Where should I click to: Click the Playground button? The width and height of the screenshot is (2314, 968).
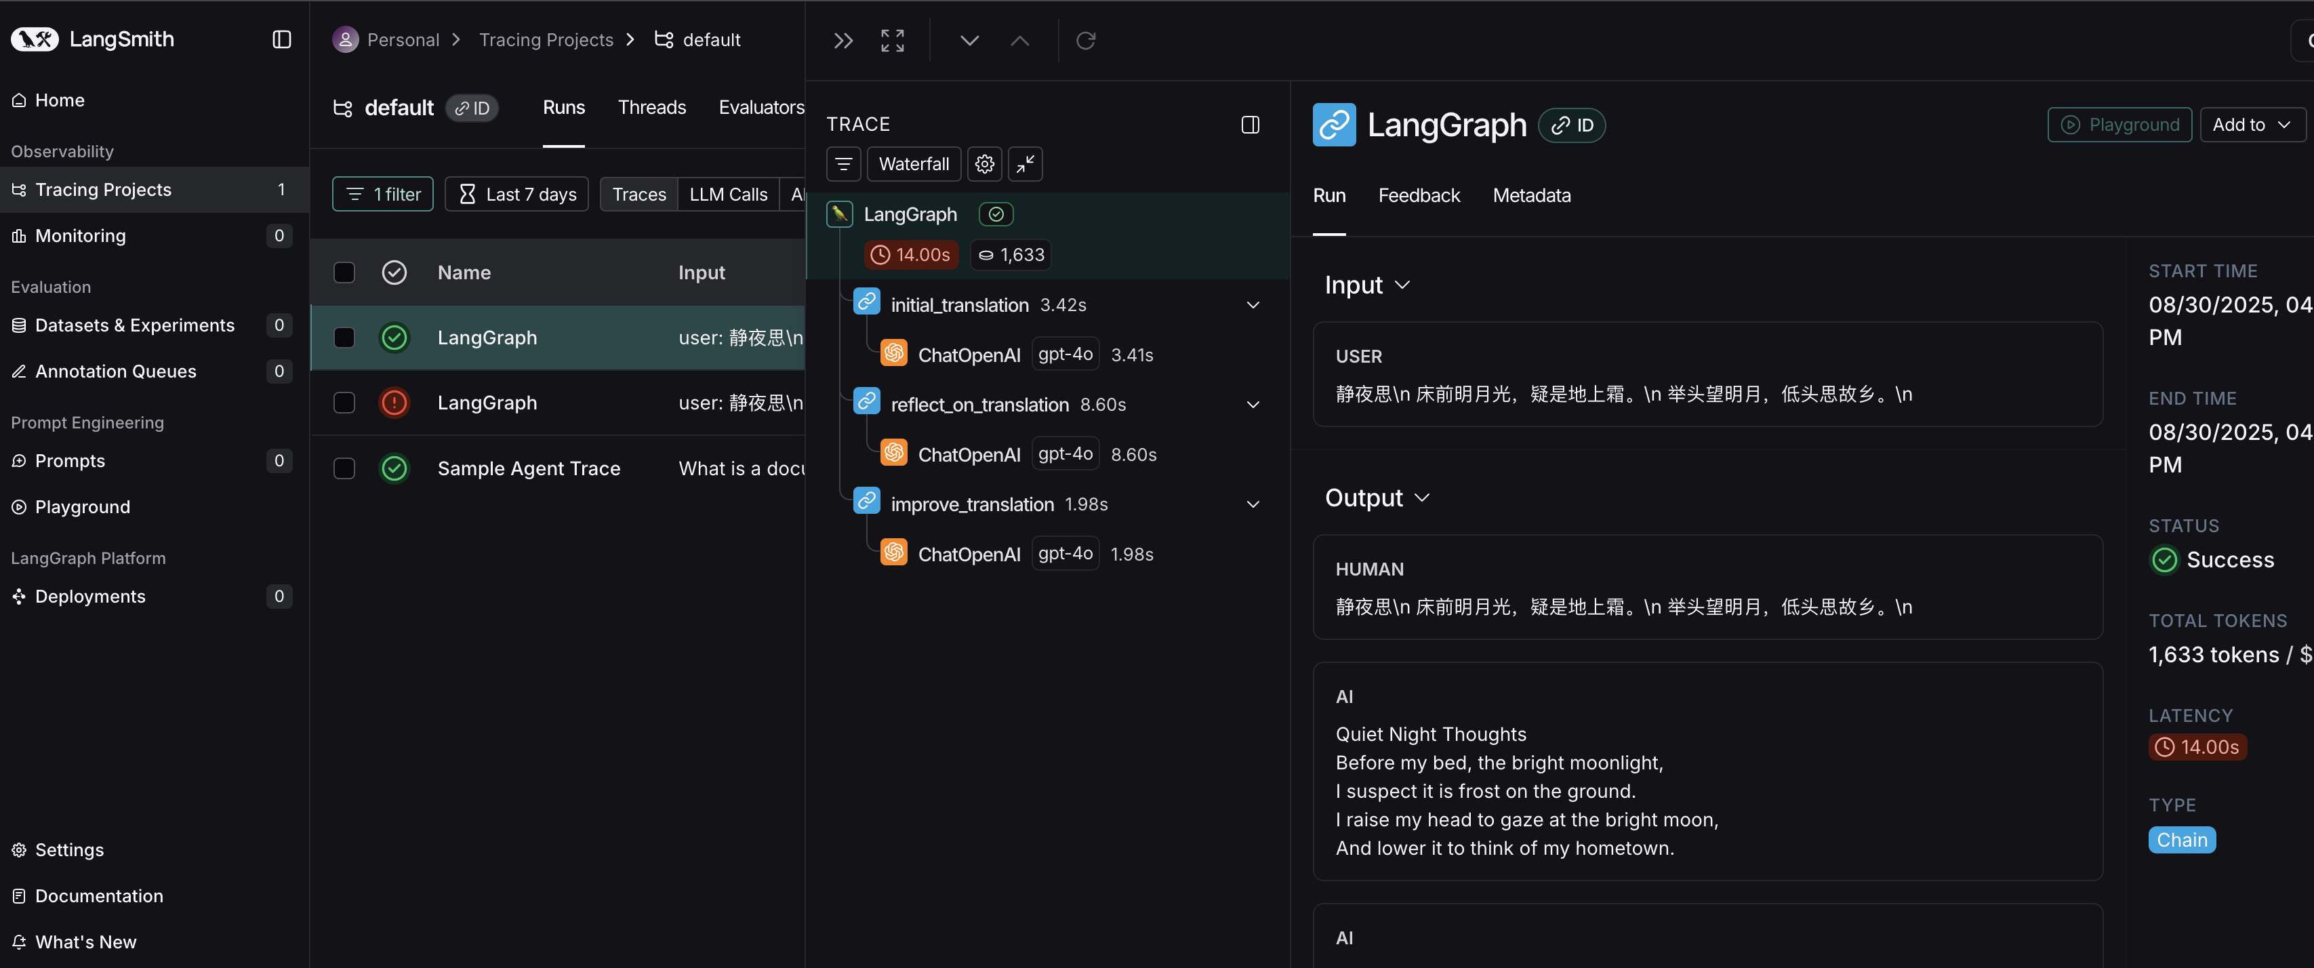coord(2119,125)
